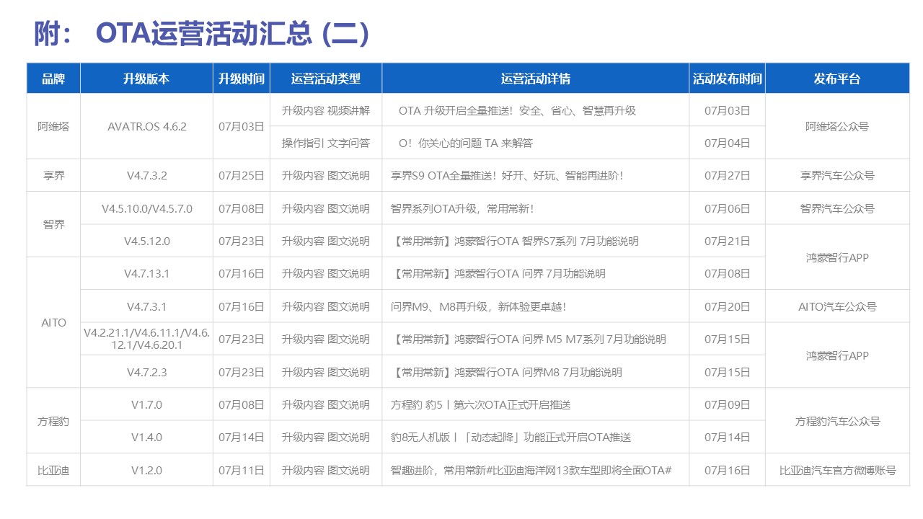The height and width of the screenshot is (519, 923).
Task: Click the 智界汽车公众号 platform cell
Action: (837, 208)
